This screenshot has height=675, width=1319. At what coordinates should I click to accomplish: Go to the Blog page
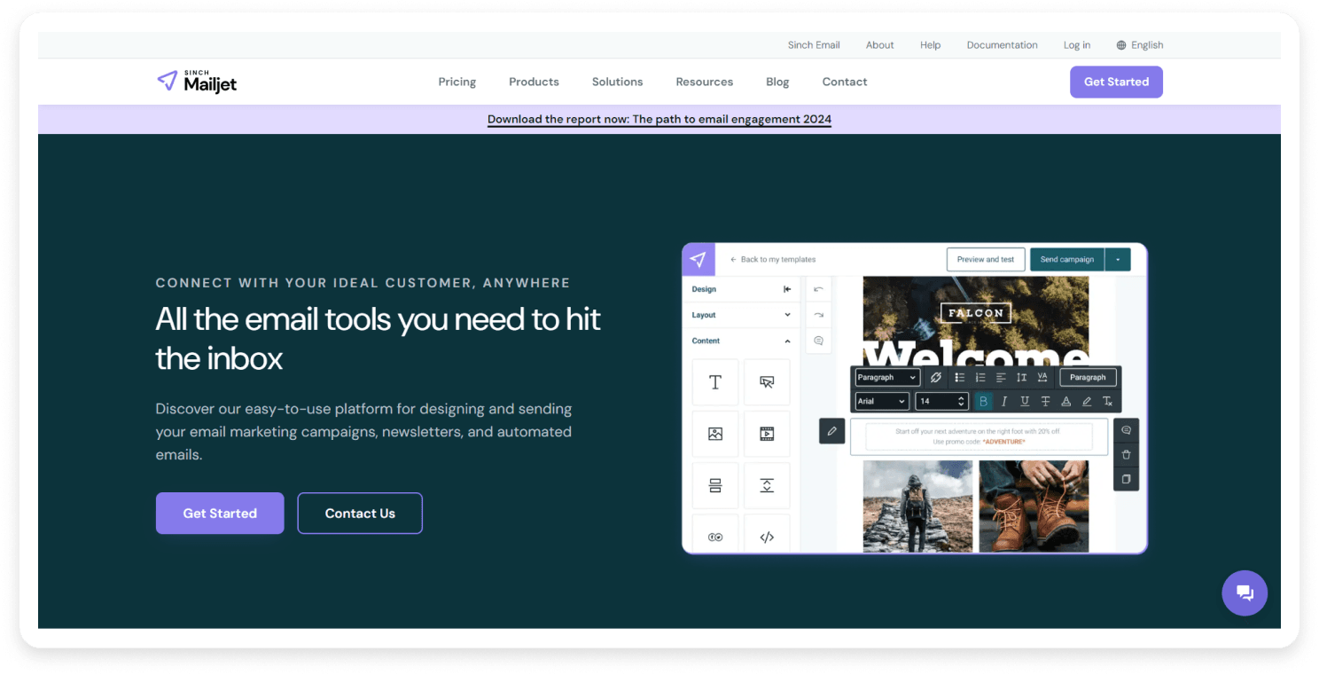tap(777, 82)
